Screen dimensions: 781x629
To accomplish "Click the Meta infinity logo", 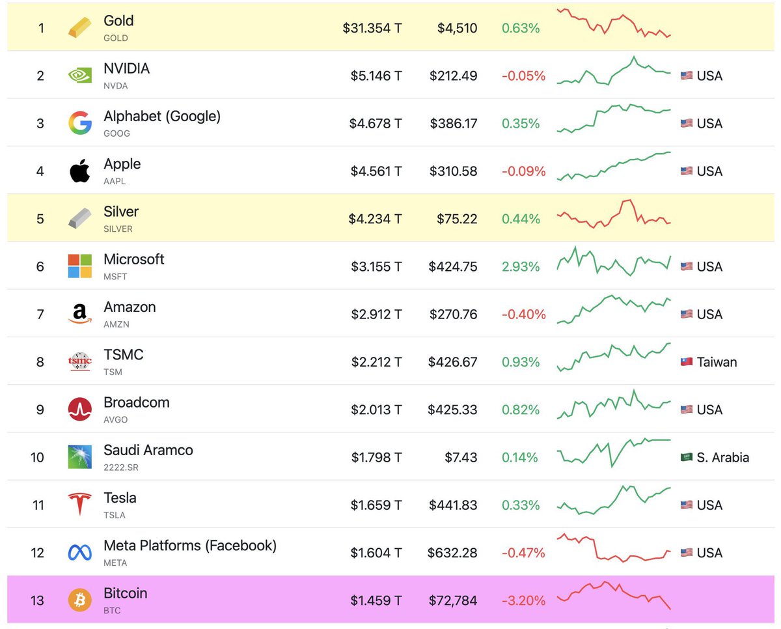I will pos(80,552).
